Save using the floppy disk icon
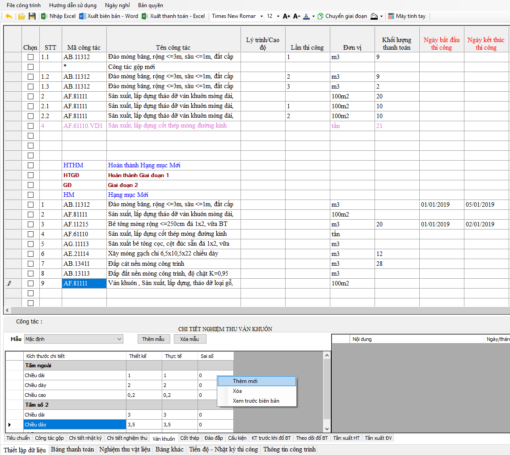Image resolution: width=510 pixels, height=455 pixels. tap(32, 16)
